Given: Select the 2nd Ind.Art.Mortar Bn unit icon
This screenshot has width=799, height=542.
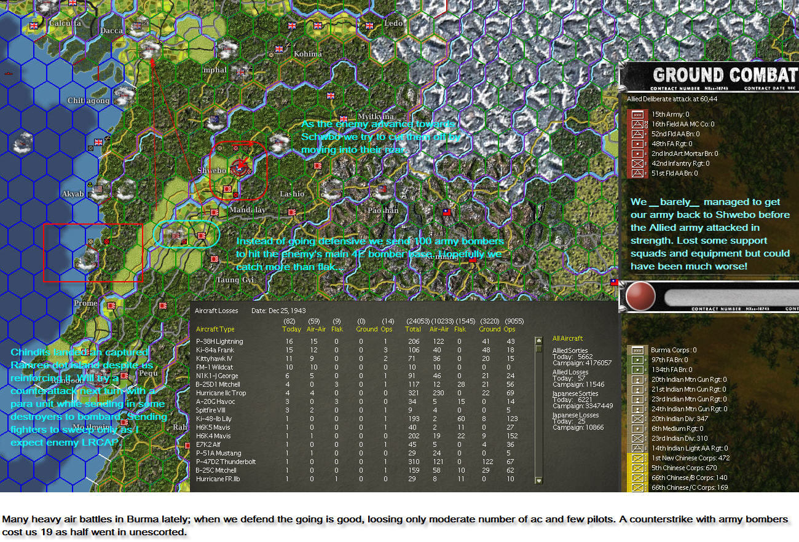Looking at the screenshot, I should (638, 153).
